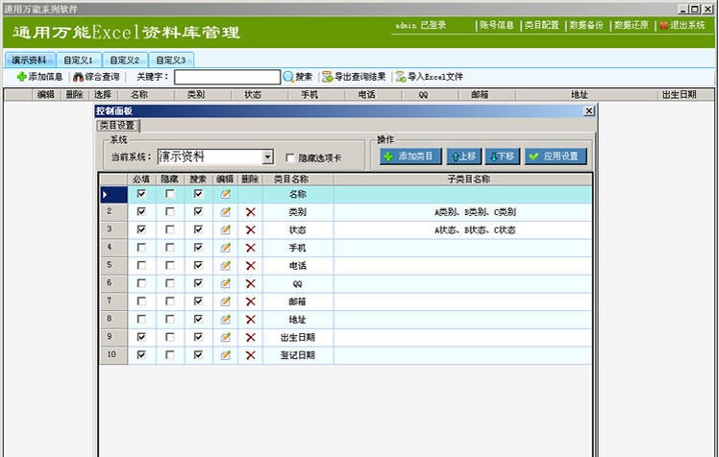Click 导入Excel文件 import icon
This screenshot has width=719, height=457.
click(x=401, y=77)
